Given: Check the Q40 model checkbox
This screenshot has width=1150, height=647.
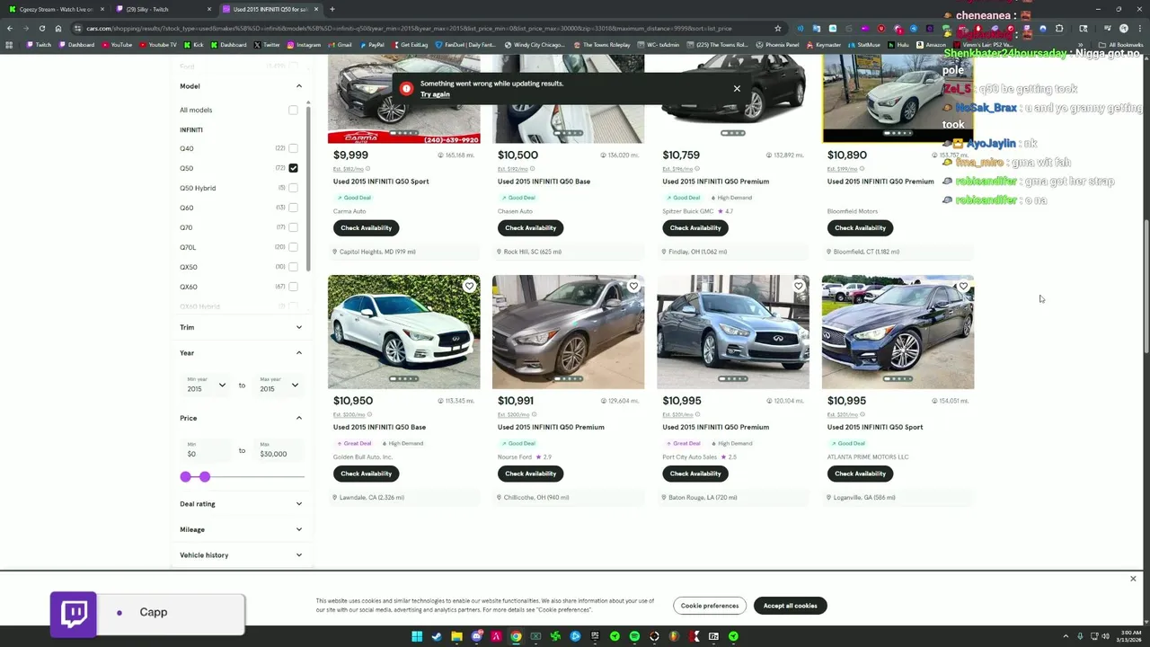Looking at the screenshot, I should pyautogui.click(x=293, y=148).
